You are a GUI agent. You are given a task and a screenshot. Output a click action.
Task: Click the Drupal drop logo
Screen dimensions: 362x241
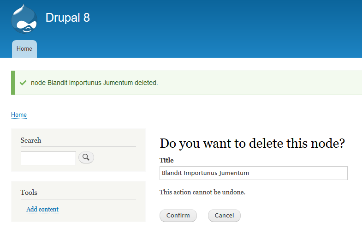pyautogui.click(x=24, y=19)
